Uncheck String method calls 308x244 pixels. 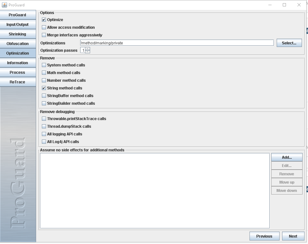(44, 88)
